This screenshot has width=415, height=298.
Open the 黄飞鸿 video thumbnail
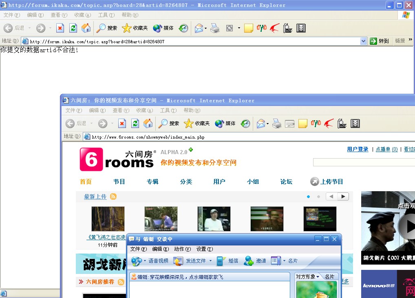pos(108,219)
